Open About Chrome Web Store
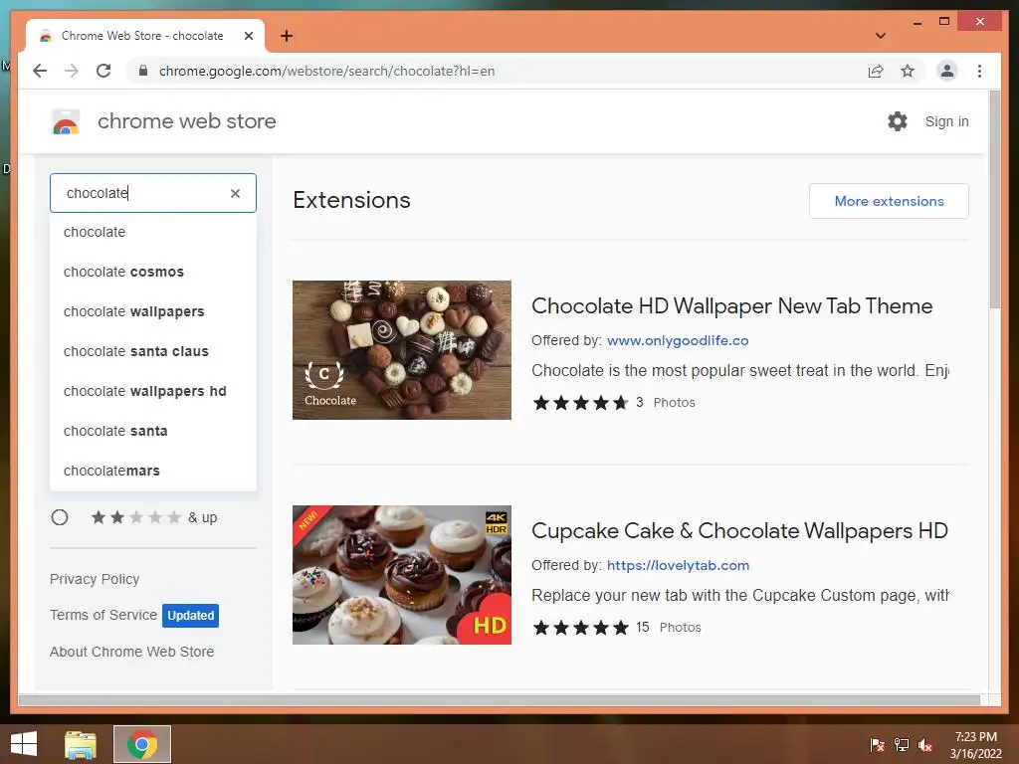1019x764 pixels. point(132,652)
